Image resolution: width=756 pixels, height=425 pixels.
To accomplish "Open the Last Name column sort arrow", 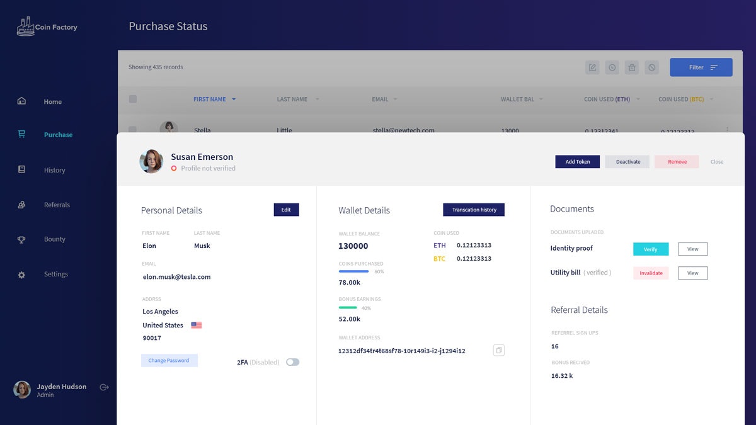I will [x=317, y=99].
